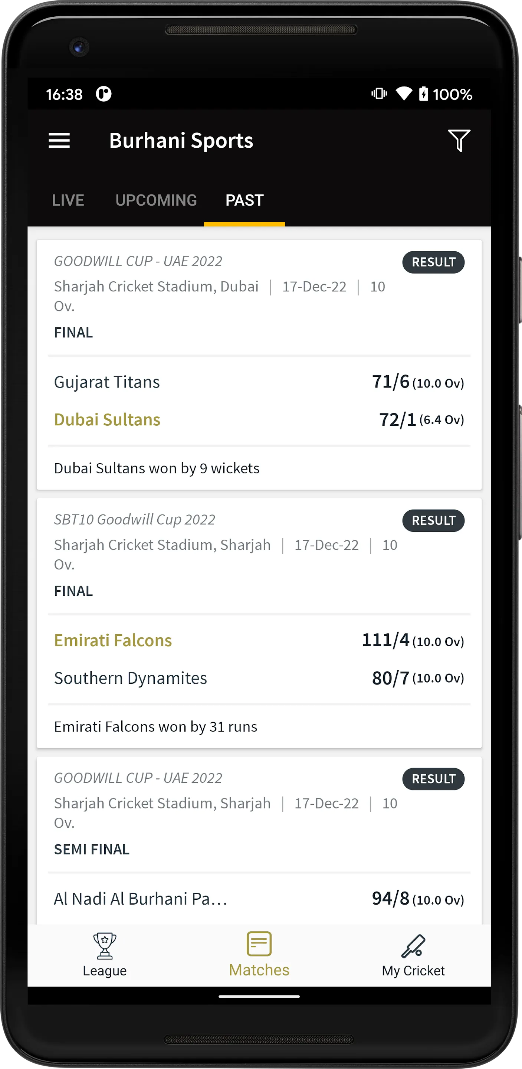Open Dubai Sultans team name
This screenshot has width=522, height=1069.
[107, 419]
